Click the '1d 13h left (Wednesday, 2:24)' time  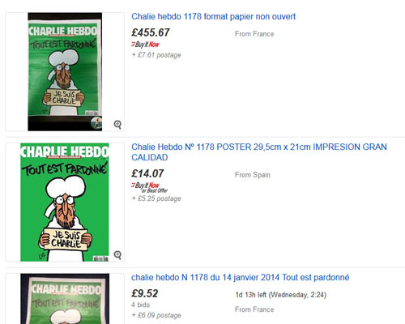coord(281,295)
